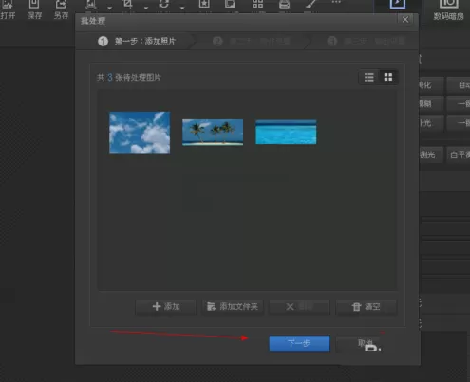Expand the rotate tool dropdown arrow
Viewport: 470px width, 382px height.
coord(182,8)
